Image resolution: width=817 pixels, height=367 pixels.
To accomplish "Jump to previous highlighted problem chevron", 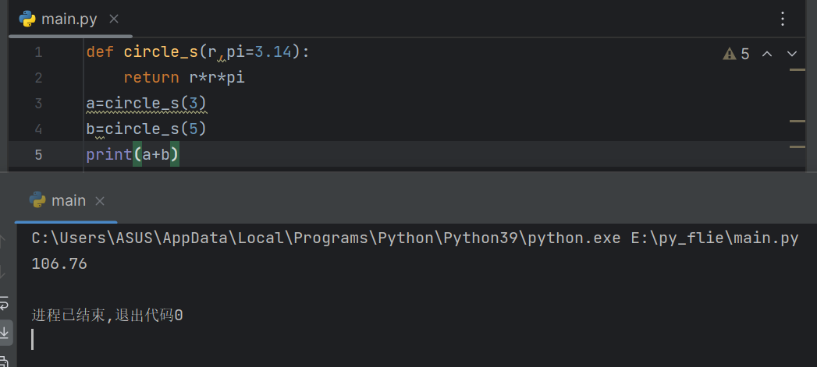I will tap(767, 54).
